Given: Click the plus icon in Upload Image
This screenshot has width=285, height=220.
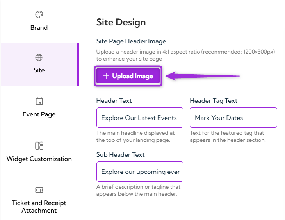Looking at the screenshot, I should (106, 76).
